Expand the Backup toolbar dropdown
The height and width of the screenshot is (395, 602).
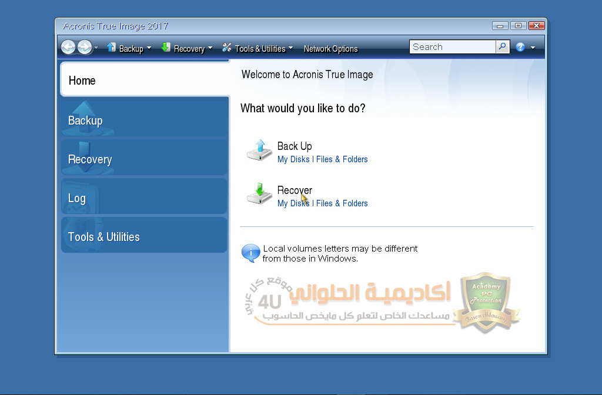[149, 48]
